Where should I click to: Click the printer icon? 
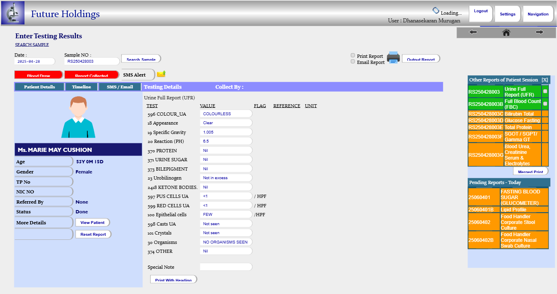(x=393, y=58)
